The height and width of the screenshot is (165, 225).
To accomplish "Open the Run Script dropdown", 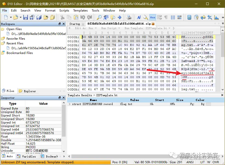I will pos(111,28).
